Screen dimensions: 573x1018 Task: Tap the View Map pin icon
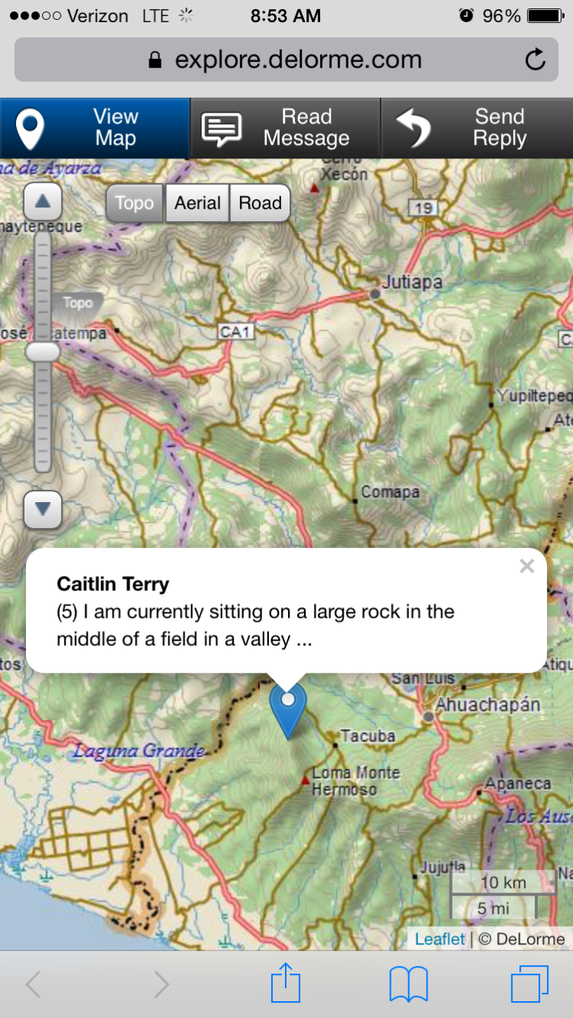[31, 129]
